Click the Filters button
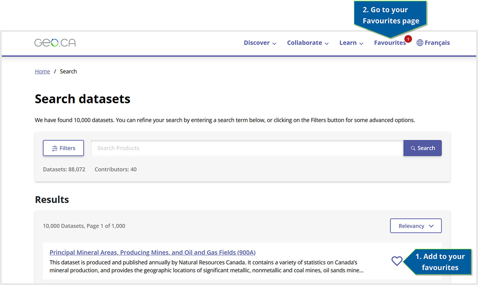Screen dimensions: 478x285 click(x=63, y=148)
